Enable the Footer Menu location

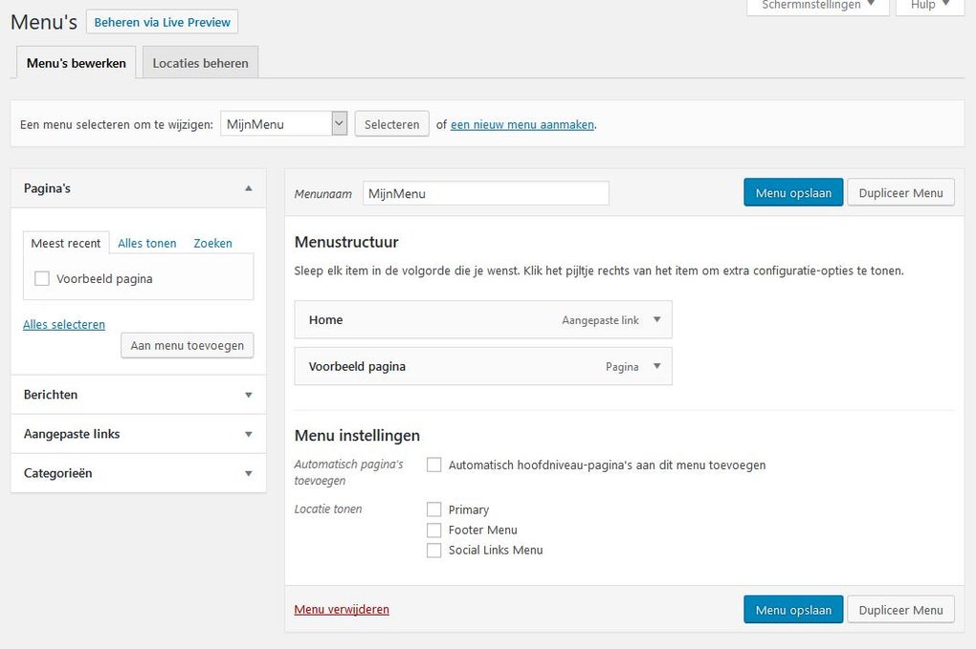(434, 530)
